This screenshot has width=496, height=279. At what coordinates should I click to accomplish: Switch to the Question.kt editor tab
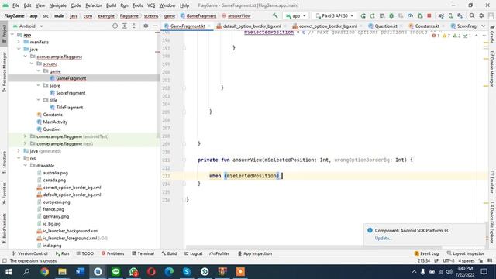click(x=386, y=26)
